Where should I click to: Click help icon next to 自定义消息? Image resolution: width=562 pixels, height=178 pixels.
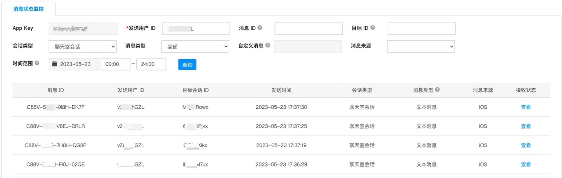pos(268,45)
